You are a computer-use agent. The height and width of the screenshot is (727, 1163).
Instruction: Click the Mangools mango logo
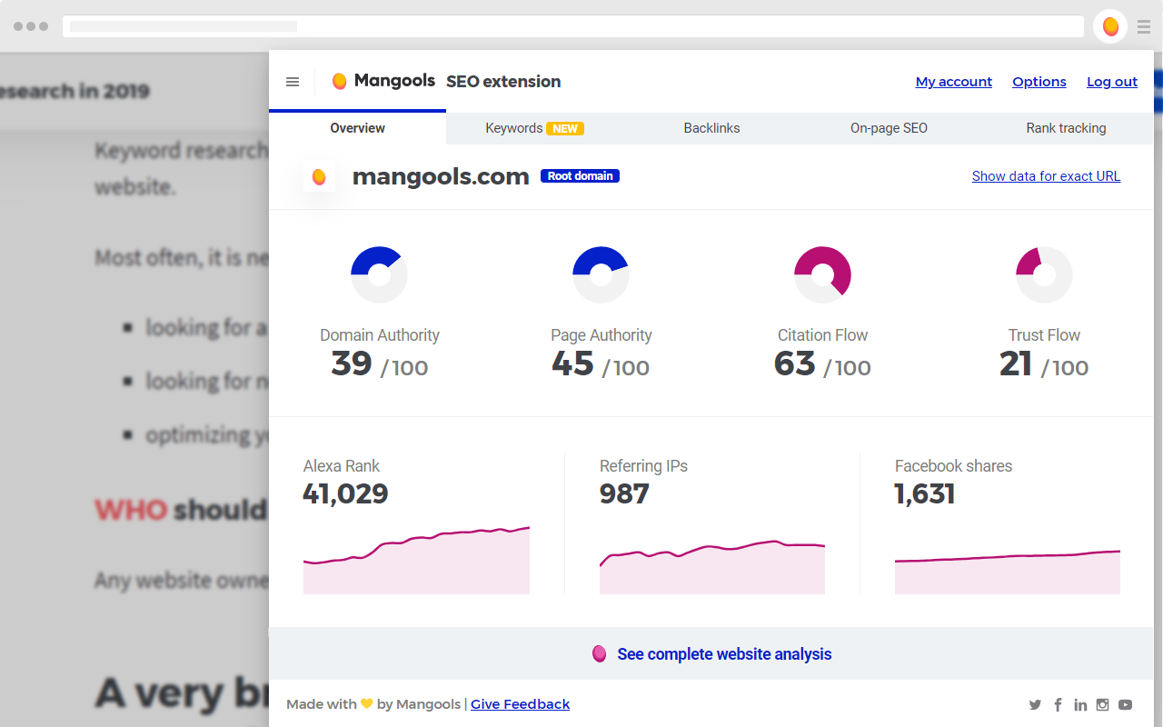[x=339, y=80]
